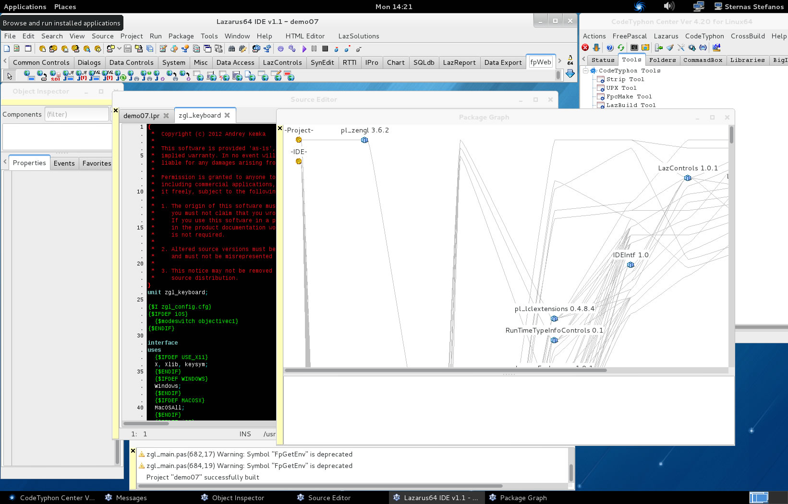The image size is (788, 504).
Task: Open the LazSolutions menu
Action: coord(359,36)
